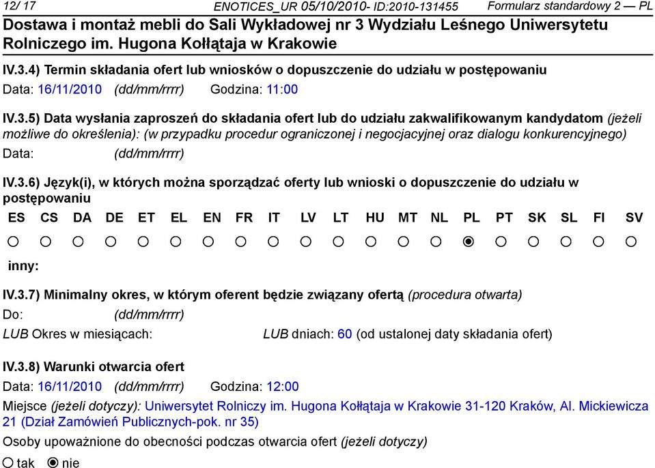Click the 'LUB Okres w miesiącach:' label
The image size is (655, 468).
[x=78, y=334]
